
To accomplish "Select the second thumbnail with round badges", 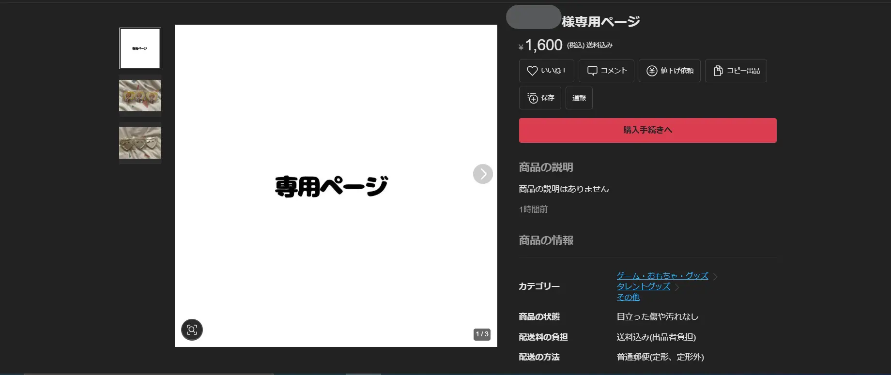I will coord(140,96).
